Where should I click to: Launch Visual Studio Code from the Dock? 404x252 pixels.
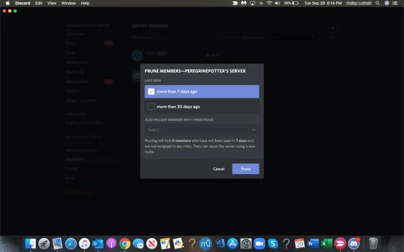(220, 243)
